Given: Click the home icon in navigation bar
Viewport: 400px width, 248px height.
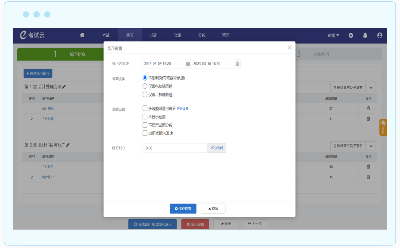Looking at the screenshot, I should click(x=82, y=35).
